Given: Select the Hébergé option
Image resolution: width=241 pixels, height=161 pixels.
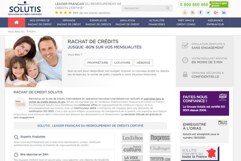Looking at the screenshot, I should [x=144, y=63].
